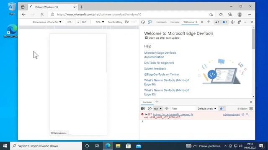
Task: Stop loading the page
Action: [42, 15]
